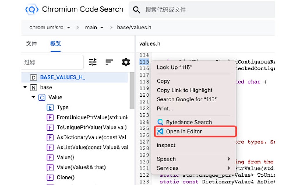Switch to the 概览 tab
296x185 pixels.
tap(55, 43)
